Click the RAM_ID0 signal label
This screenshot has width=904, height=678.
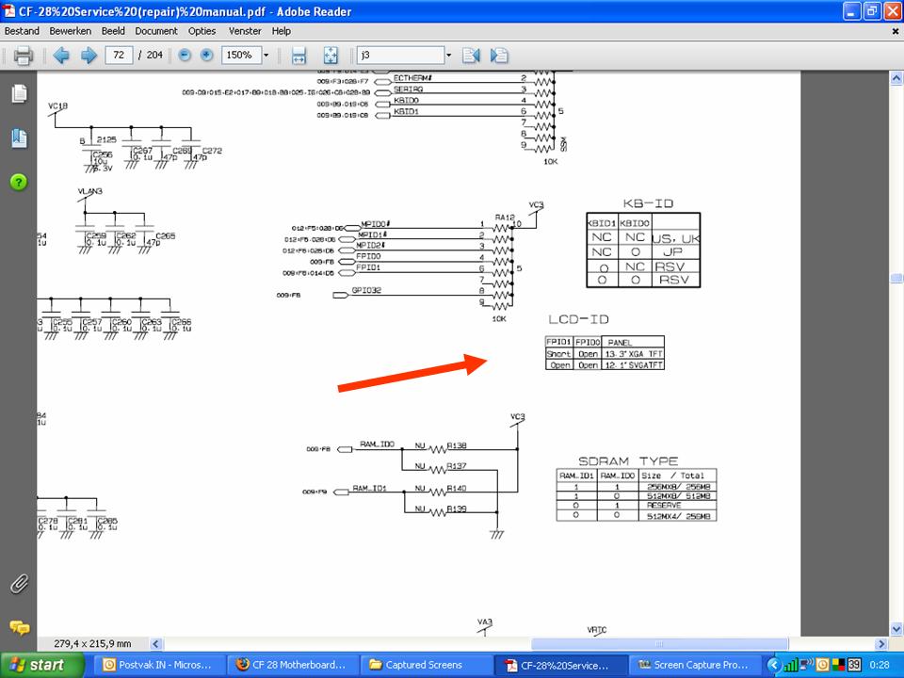377,444
